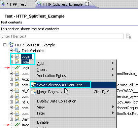Open the View submenu
This screenshot has width=138, height=128.
coord(73,107)
